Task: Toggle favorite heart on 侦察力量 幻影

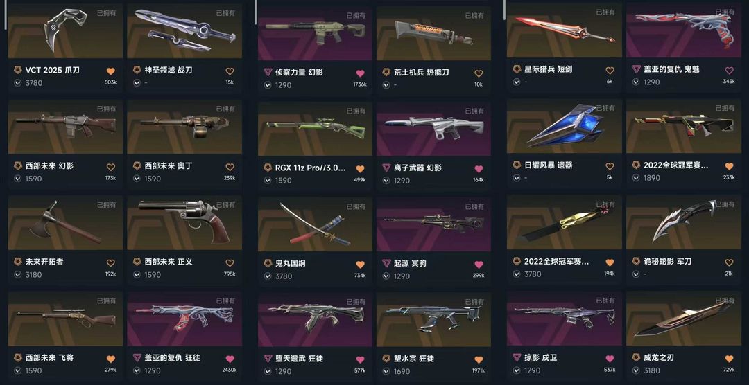Action: pos(360,73)
